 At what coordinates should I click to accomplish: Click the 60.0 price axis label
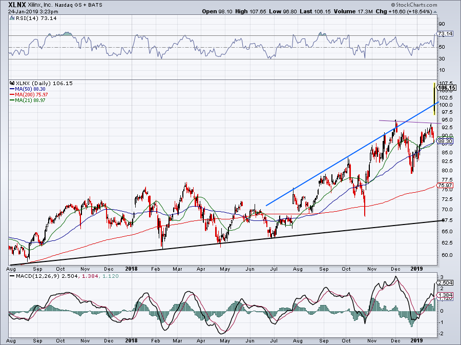[x=447, y=255]
